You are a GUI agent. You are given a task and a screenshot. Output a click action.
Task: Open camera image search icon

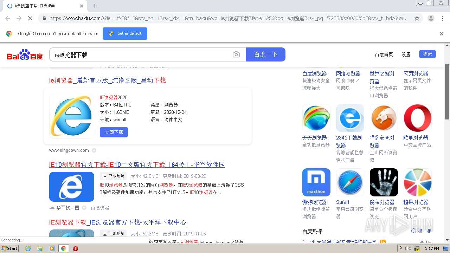click(236, 54)
